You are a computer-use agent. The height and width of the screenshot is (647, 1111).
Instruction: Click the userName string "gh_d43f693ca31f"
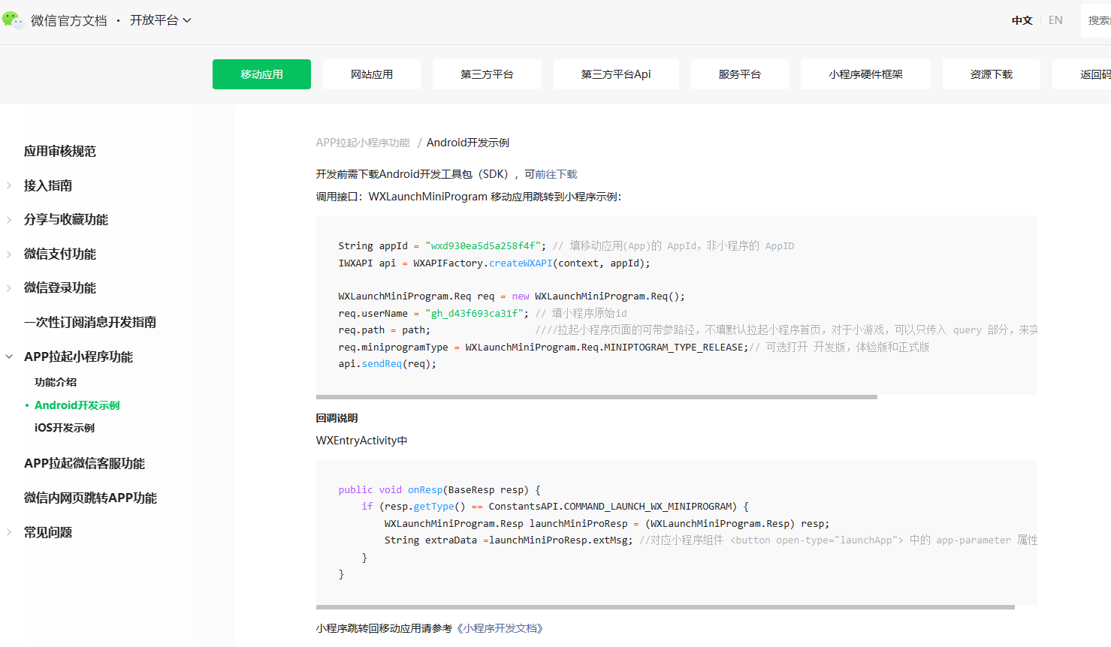[474, 313]
